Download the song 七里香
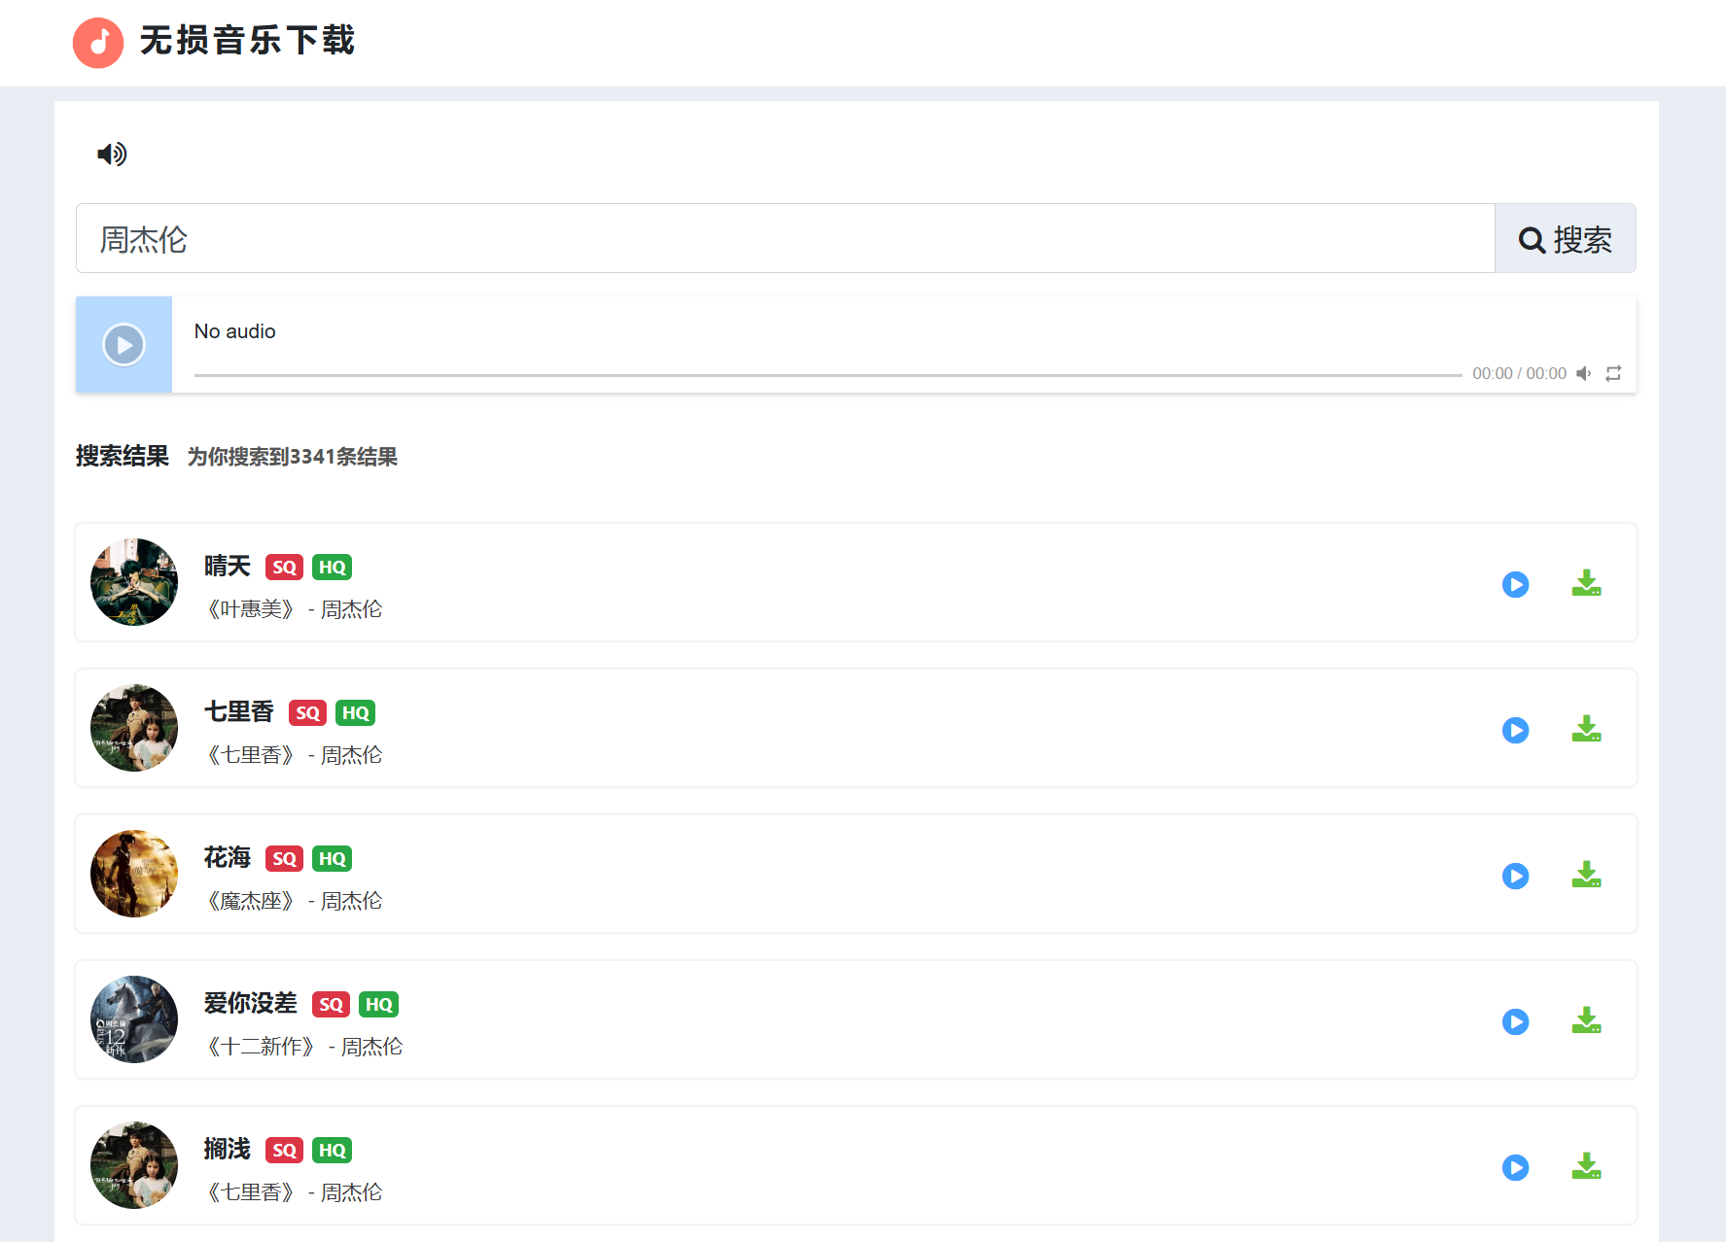Screen dimensions: 1726x1242 [x=1586, y=729]
